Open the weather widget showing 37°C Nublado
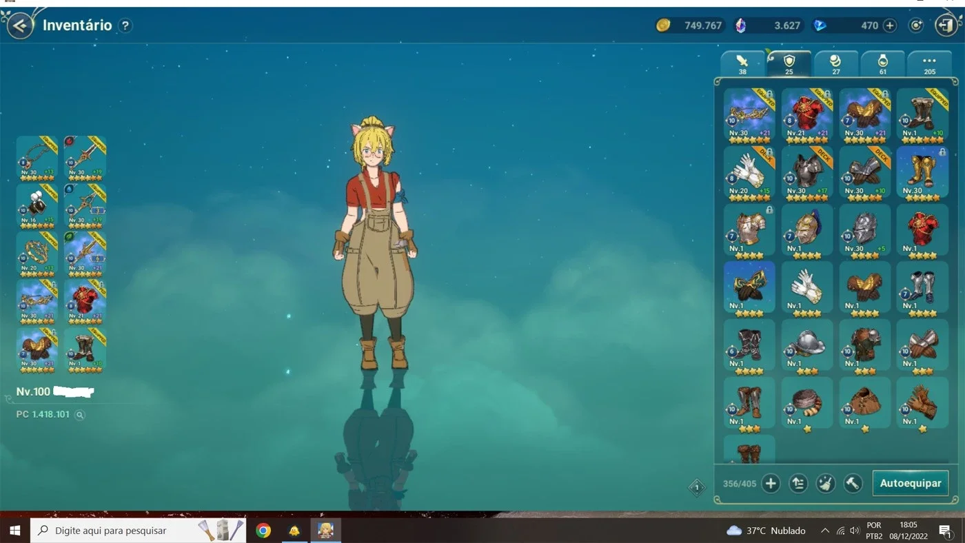965x543 pixels. [766, 531]
